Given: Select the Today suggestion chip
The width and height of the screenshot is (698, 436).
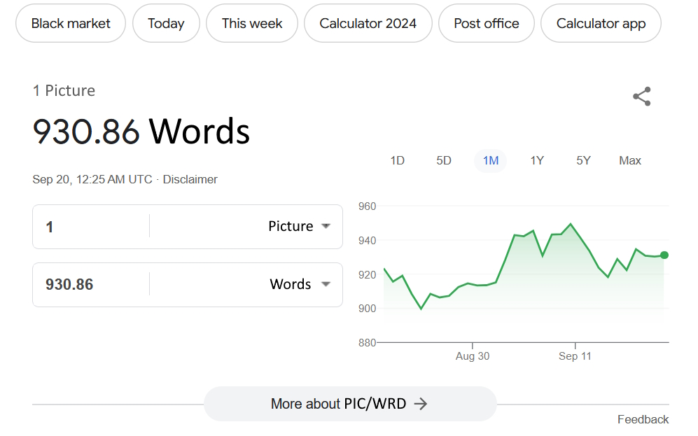Looking at the screenshot, I should pos(166,23).
